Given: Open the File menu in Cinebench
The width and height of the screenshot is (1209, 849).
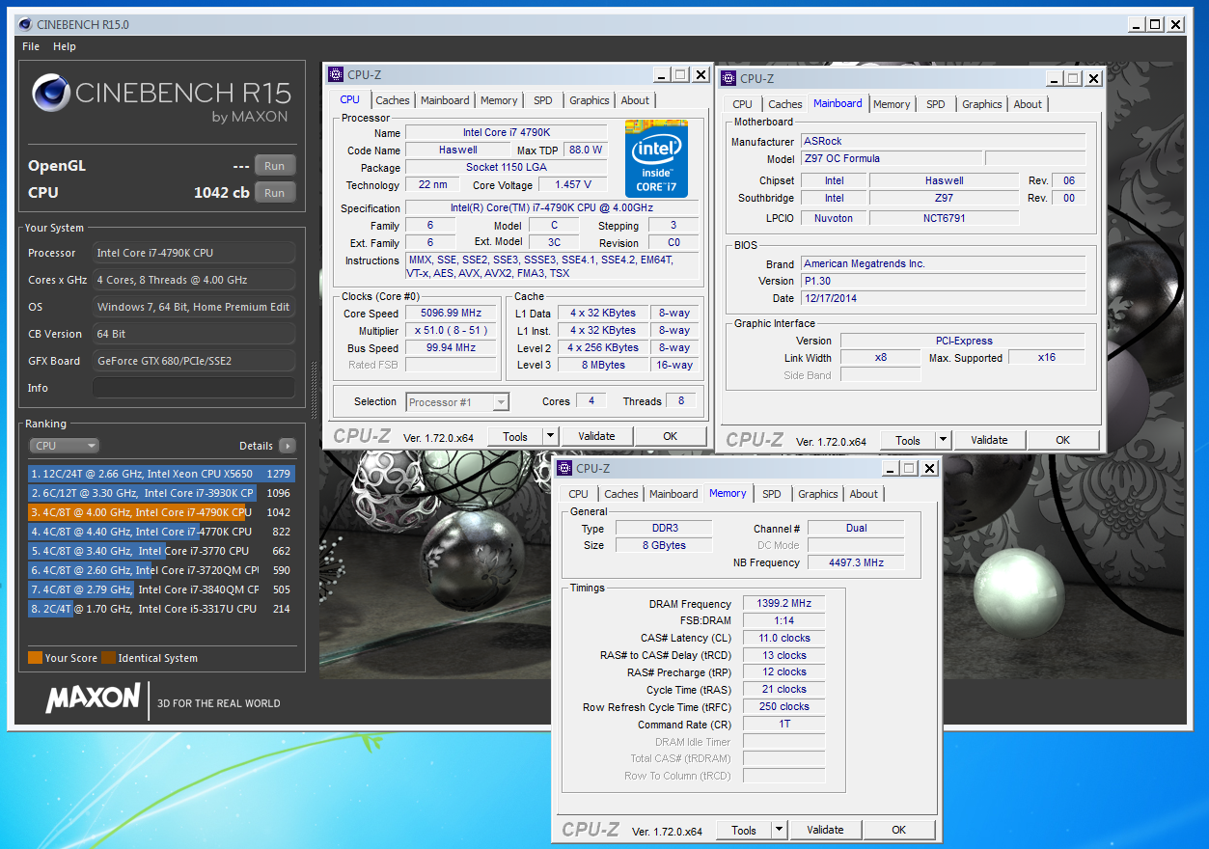Looking at the screenshot, I should [31, 46].
